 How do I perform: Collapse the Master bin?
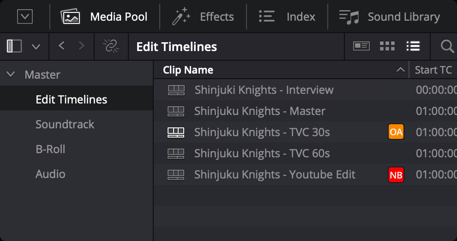pyautogui.click(x=11, y=75)
